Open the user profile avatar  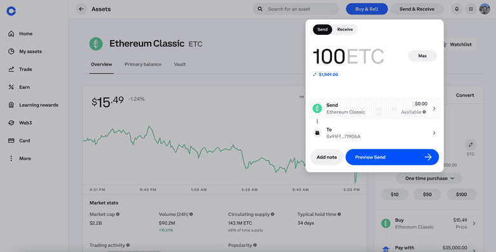485,9
